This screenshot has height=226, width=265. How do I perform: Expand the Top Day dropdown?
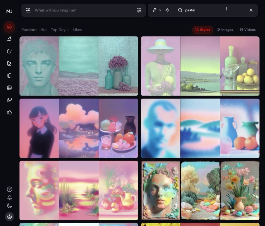click(x=60, y=30)
